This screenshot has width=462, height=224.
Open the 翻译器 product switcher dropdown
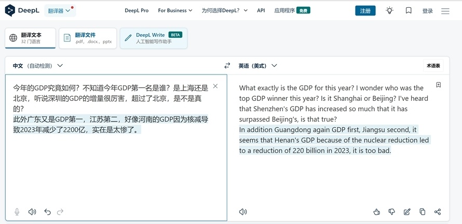pyautogui.click(x=60, y=10)
